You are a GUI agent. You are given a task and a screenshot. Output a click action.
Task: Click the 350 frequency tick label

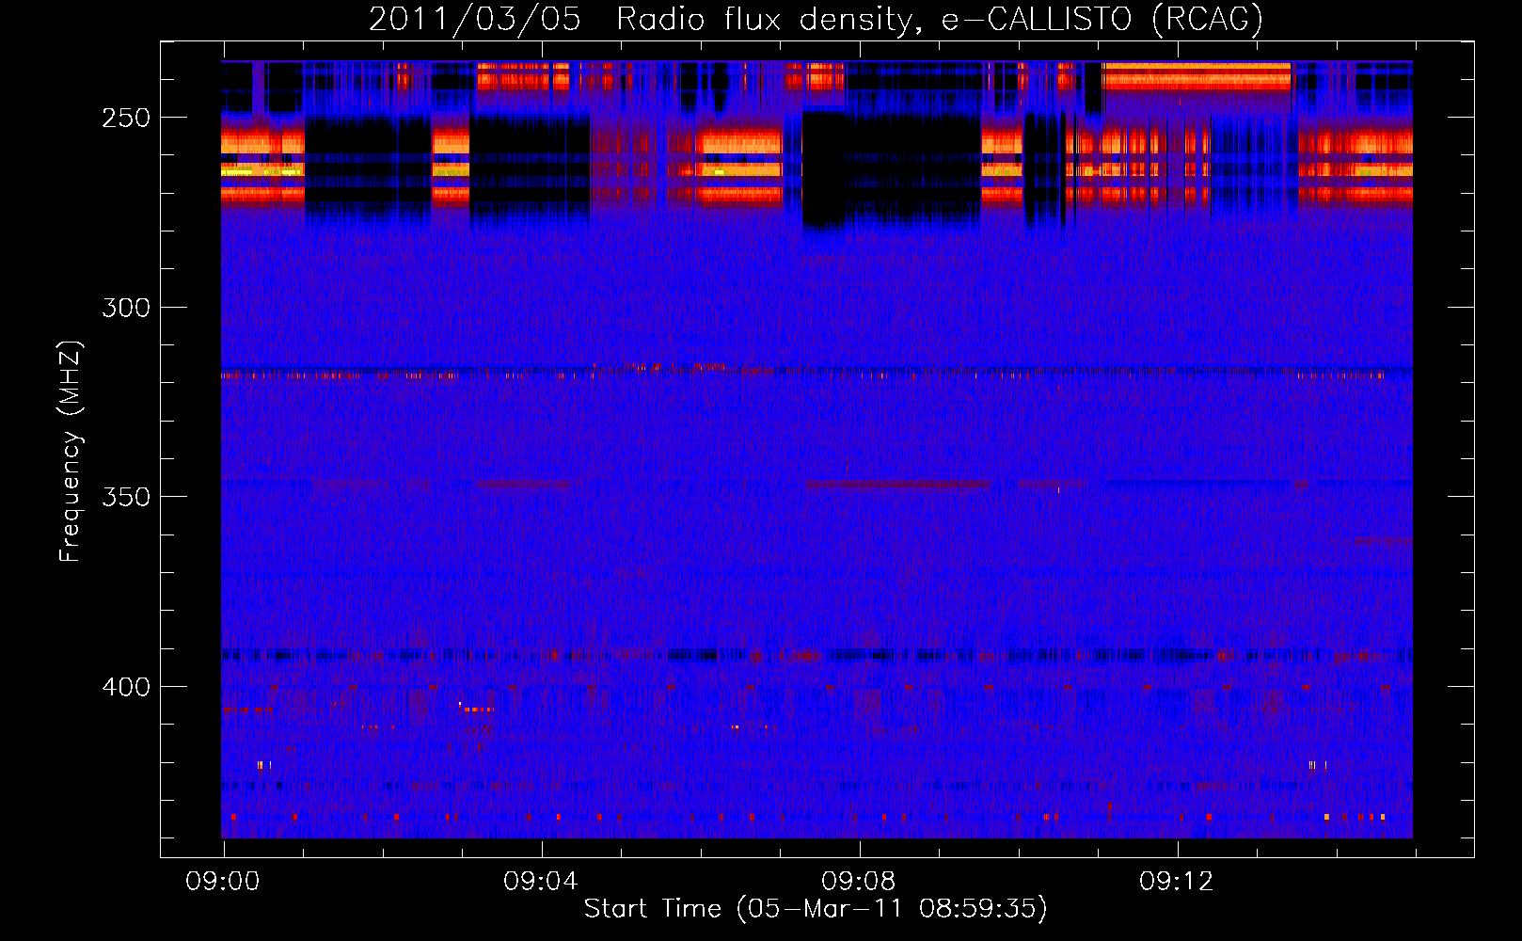click(x=126, y=497)
